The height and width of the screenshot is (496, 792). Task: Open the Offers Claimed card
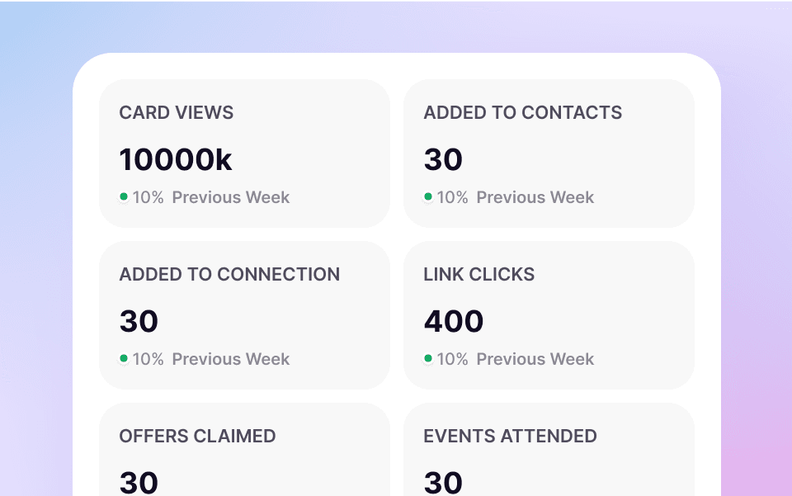pyautogui.click(x=244, y=450)
